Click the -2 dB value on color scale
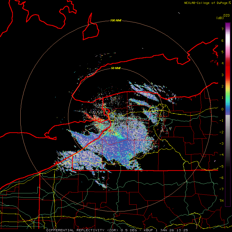Viewport: 232px width, 232px height. 221,132
